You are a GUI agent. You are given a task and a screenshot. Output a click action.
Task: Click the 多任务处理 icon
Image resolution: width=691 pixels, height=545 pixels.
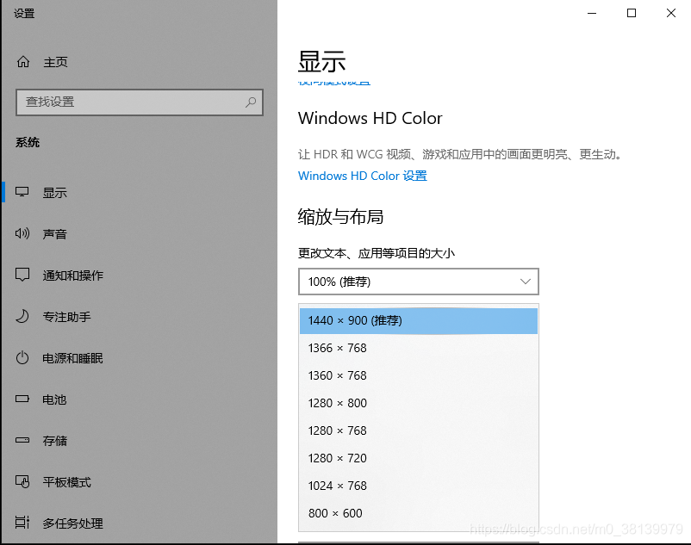click(x=22, y=523)
